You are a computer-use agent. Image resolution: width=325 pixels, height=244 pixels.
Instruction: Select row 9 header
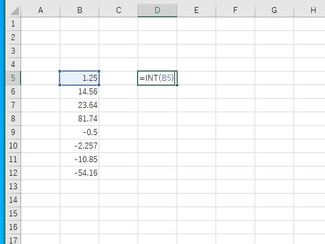[13, 132]
